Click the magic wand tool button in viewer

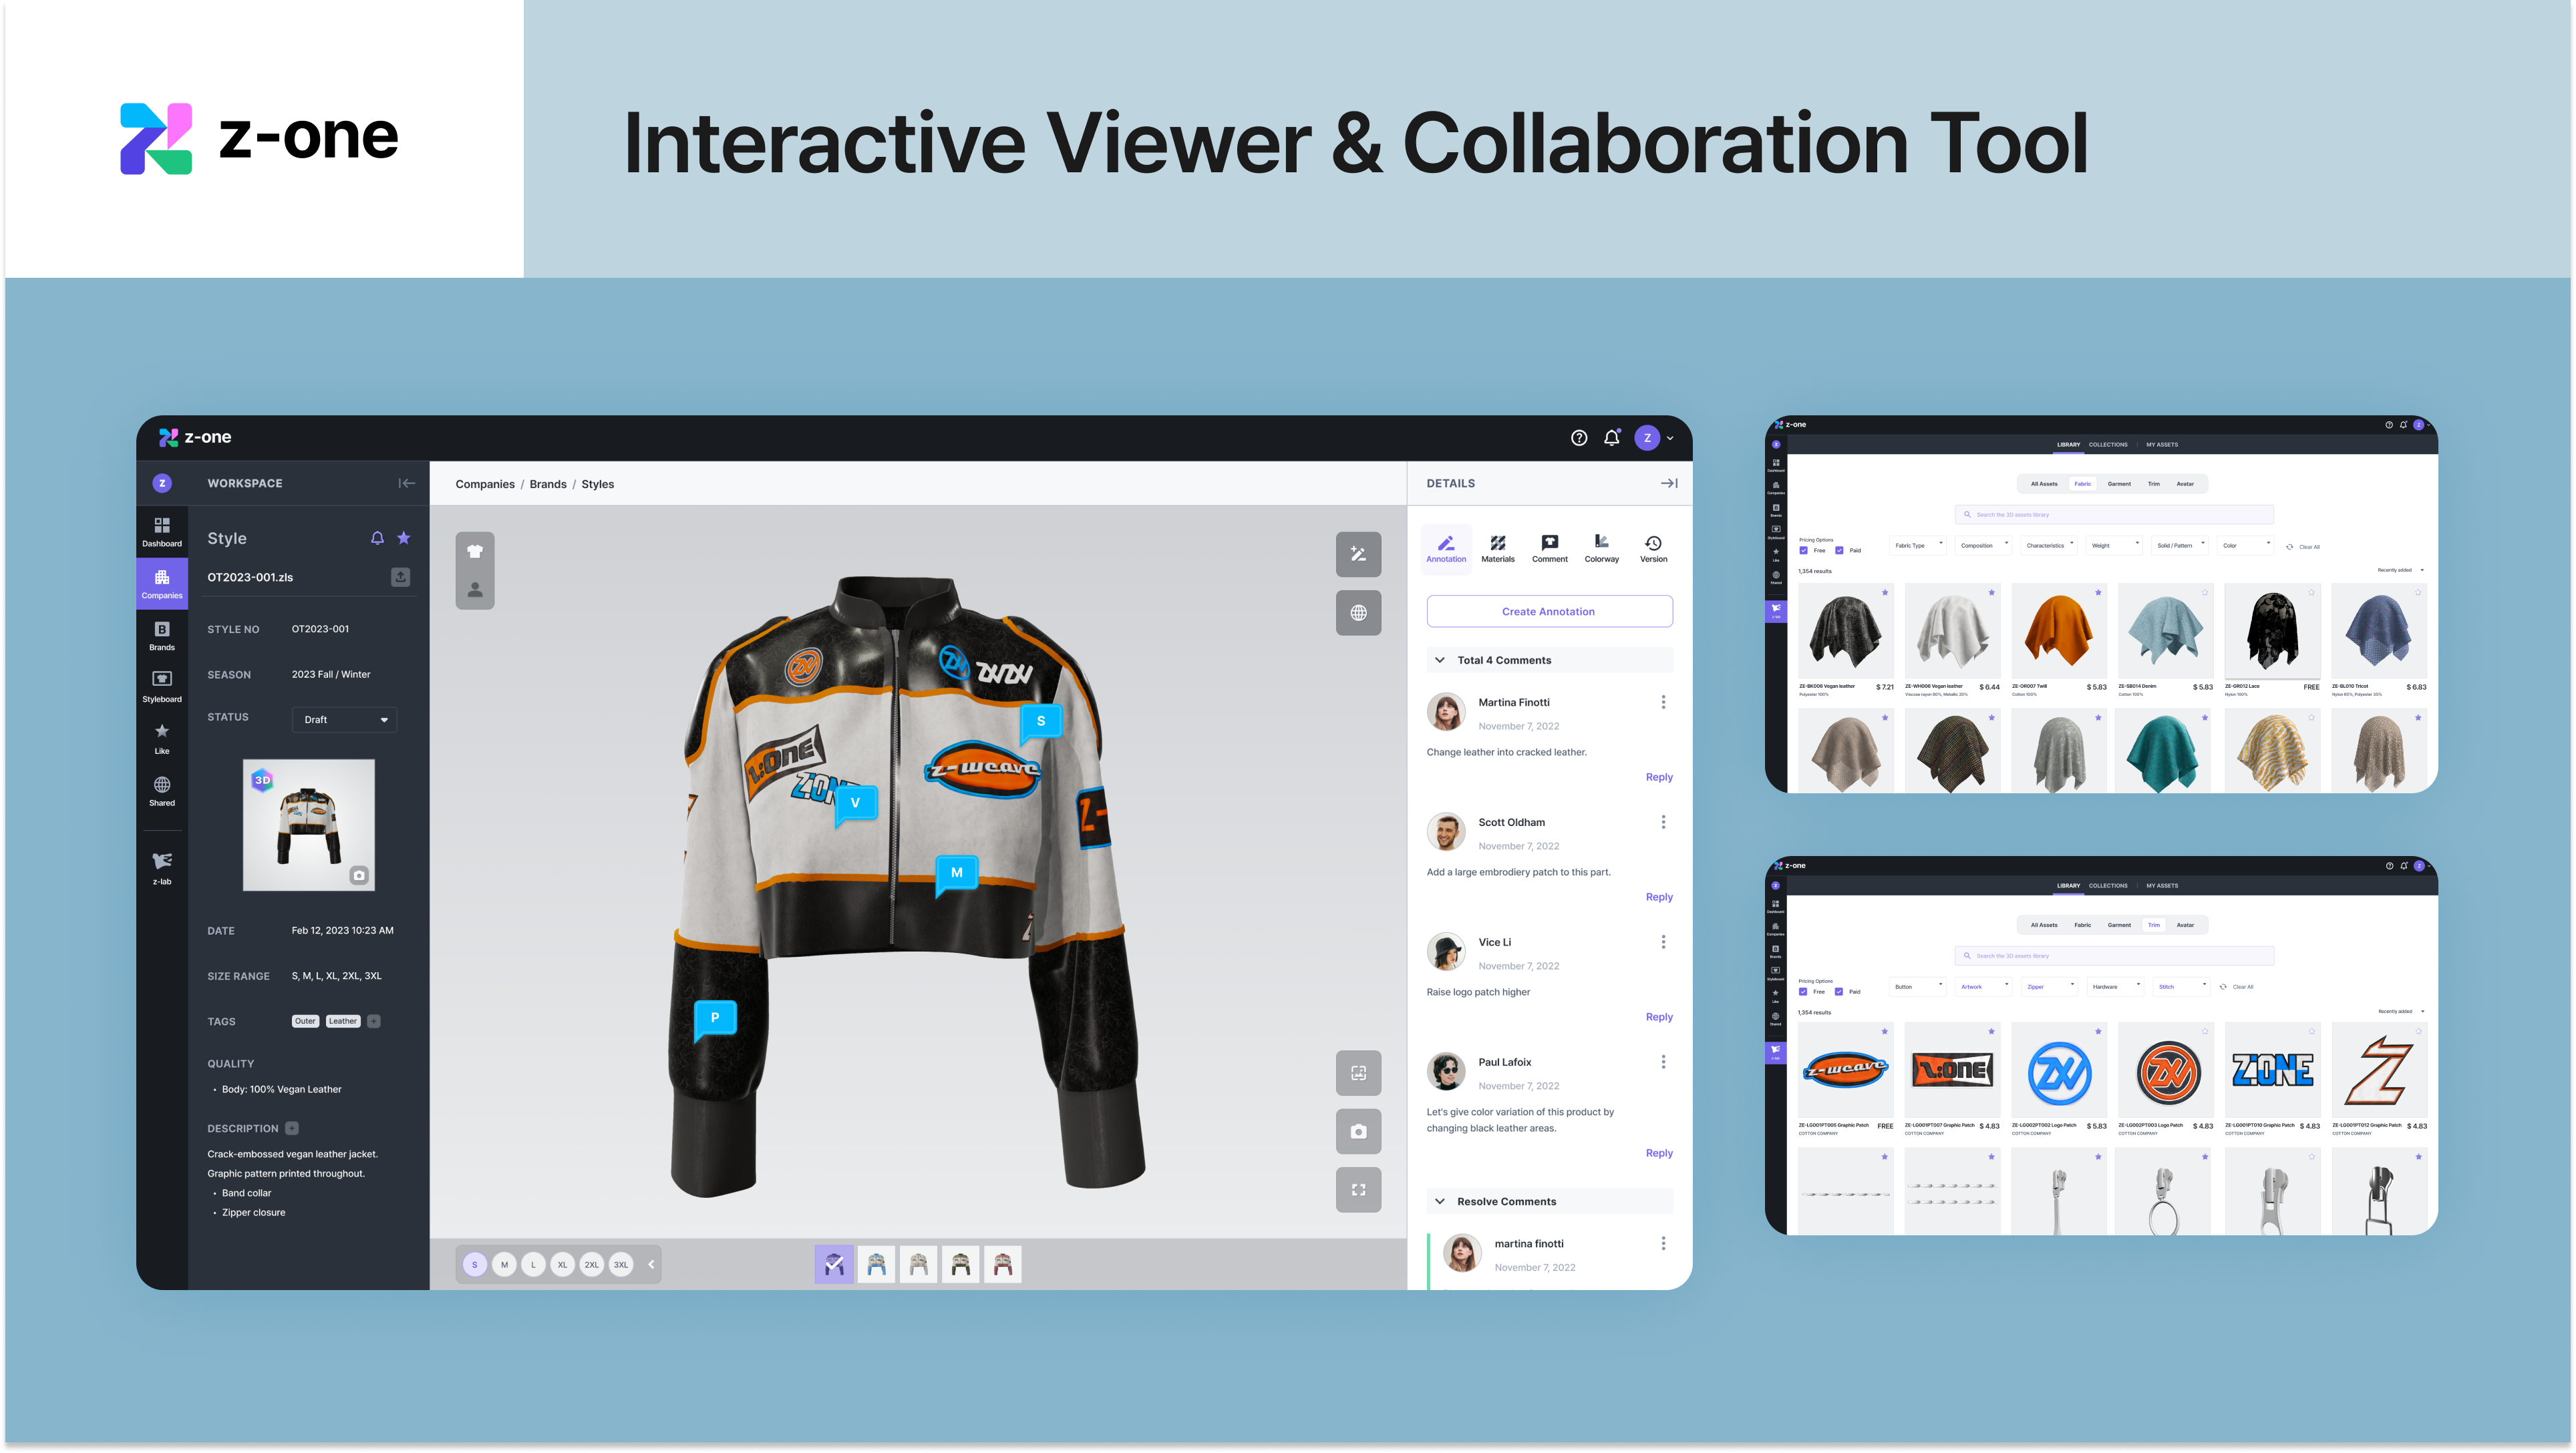click(x=1358, y=554)
